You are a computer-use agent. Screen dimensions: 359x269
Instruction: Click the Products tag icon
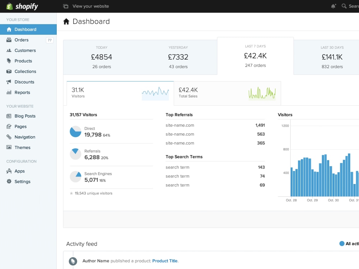[x=9, y=61]
